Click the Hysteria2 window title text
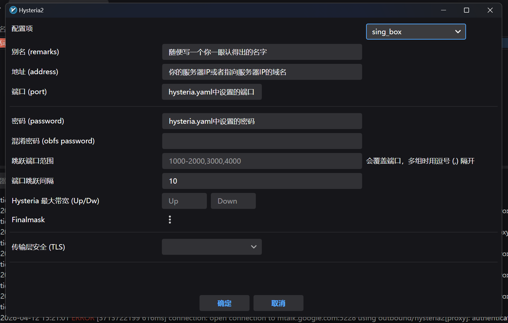 point(31,10)
